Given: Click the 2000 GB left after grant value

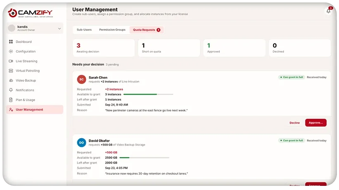Looking at the screenshot, I should pyautogui.click(x=111, y=162).
